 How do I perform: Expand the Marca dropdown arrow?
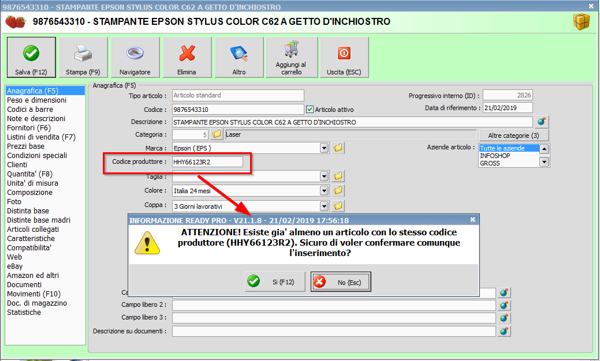[x=324, y=148]
